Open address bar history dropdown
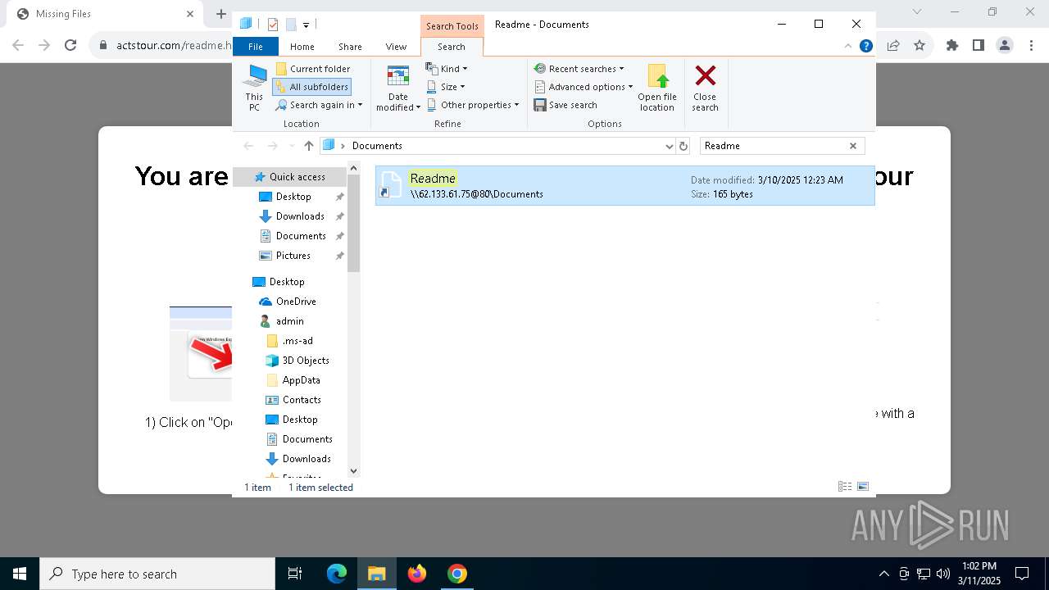This screenshot has width=1049, height=590. 670,146
